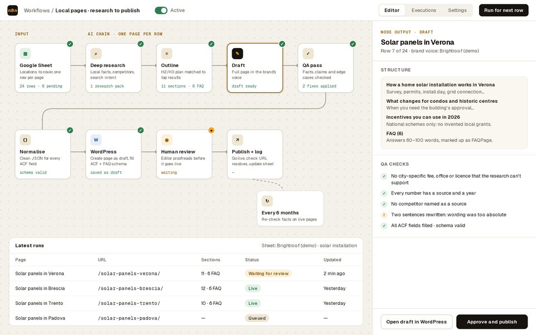The image size is (536, 335).
Task: Open the Solar panels in Trento run row
Action: 186,303
